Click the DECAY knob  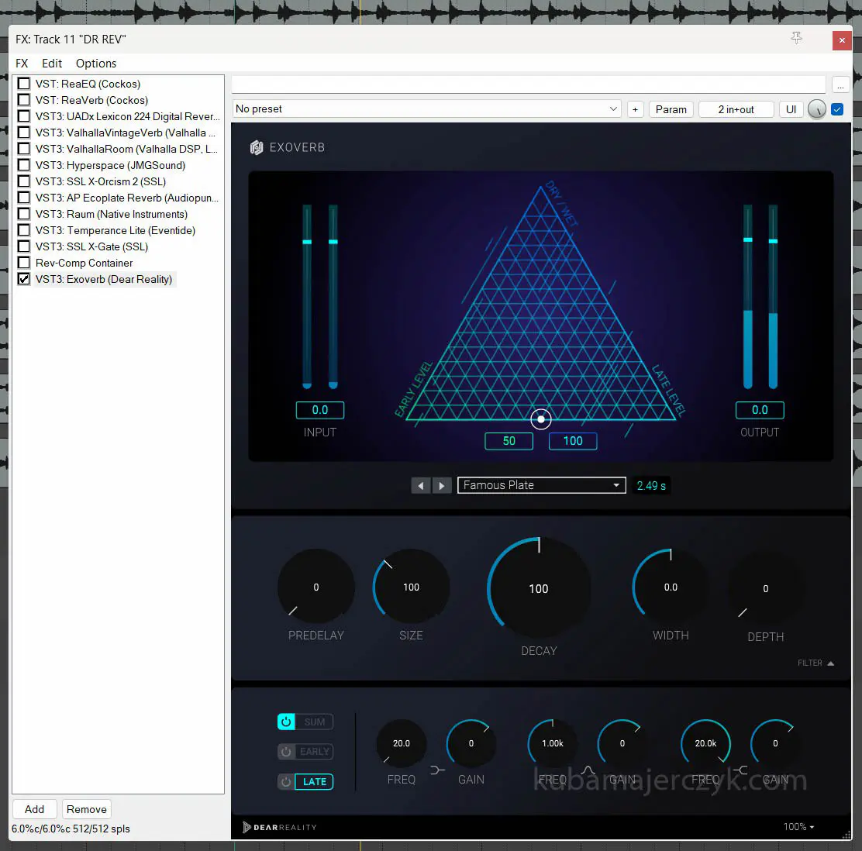tap(539, 588)
